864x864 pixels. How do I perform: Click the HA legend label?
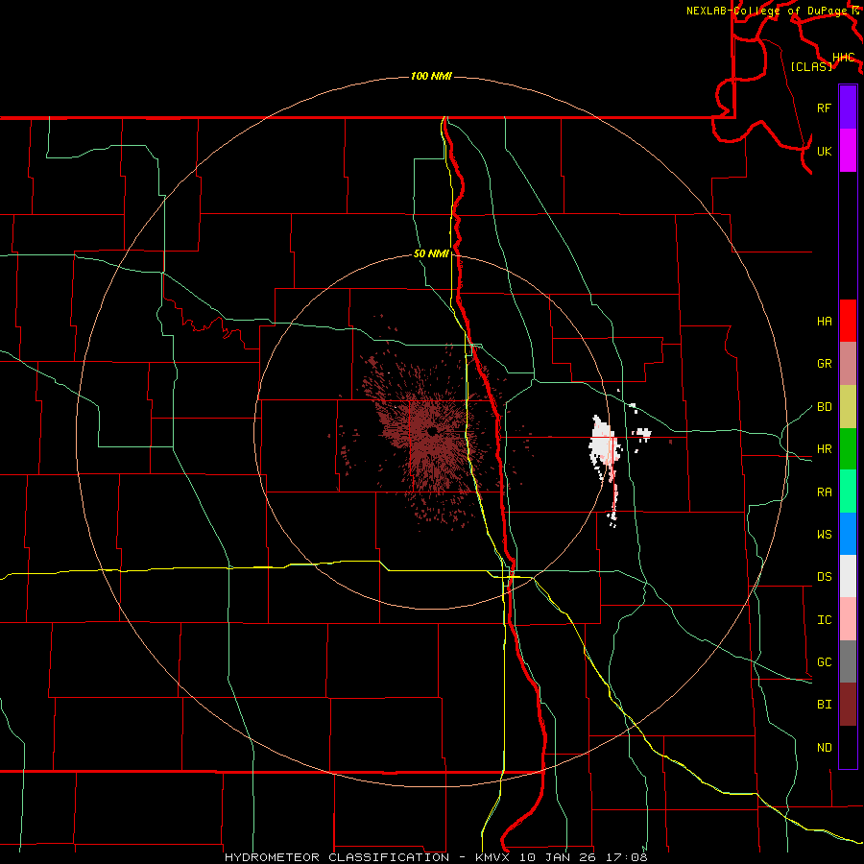coord(824,321)
